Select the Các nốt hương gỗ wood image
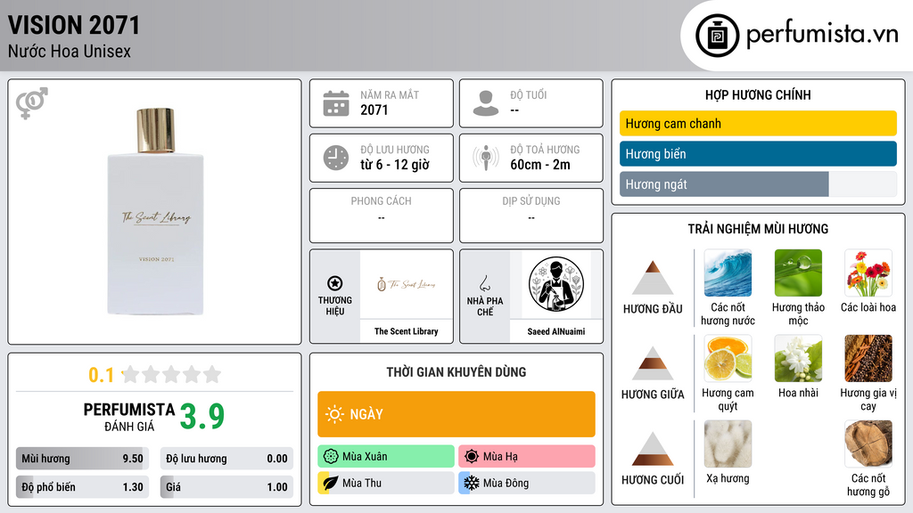Screen dimensions: 913x513 coord(868,444)
